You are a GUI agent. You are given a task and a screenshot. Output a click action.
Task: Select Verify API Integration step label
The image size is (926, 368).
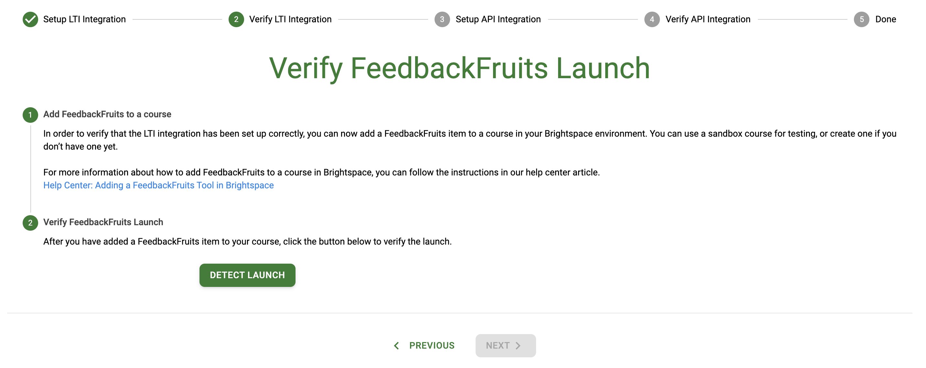[x=708, y=19]
